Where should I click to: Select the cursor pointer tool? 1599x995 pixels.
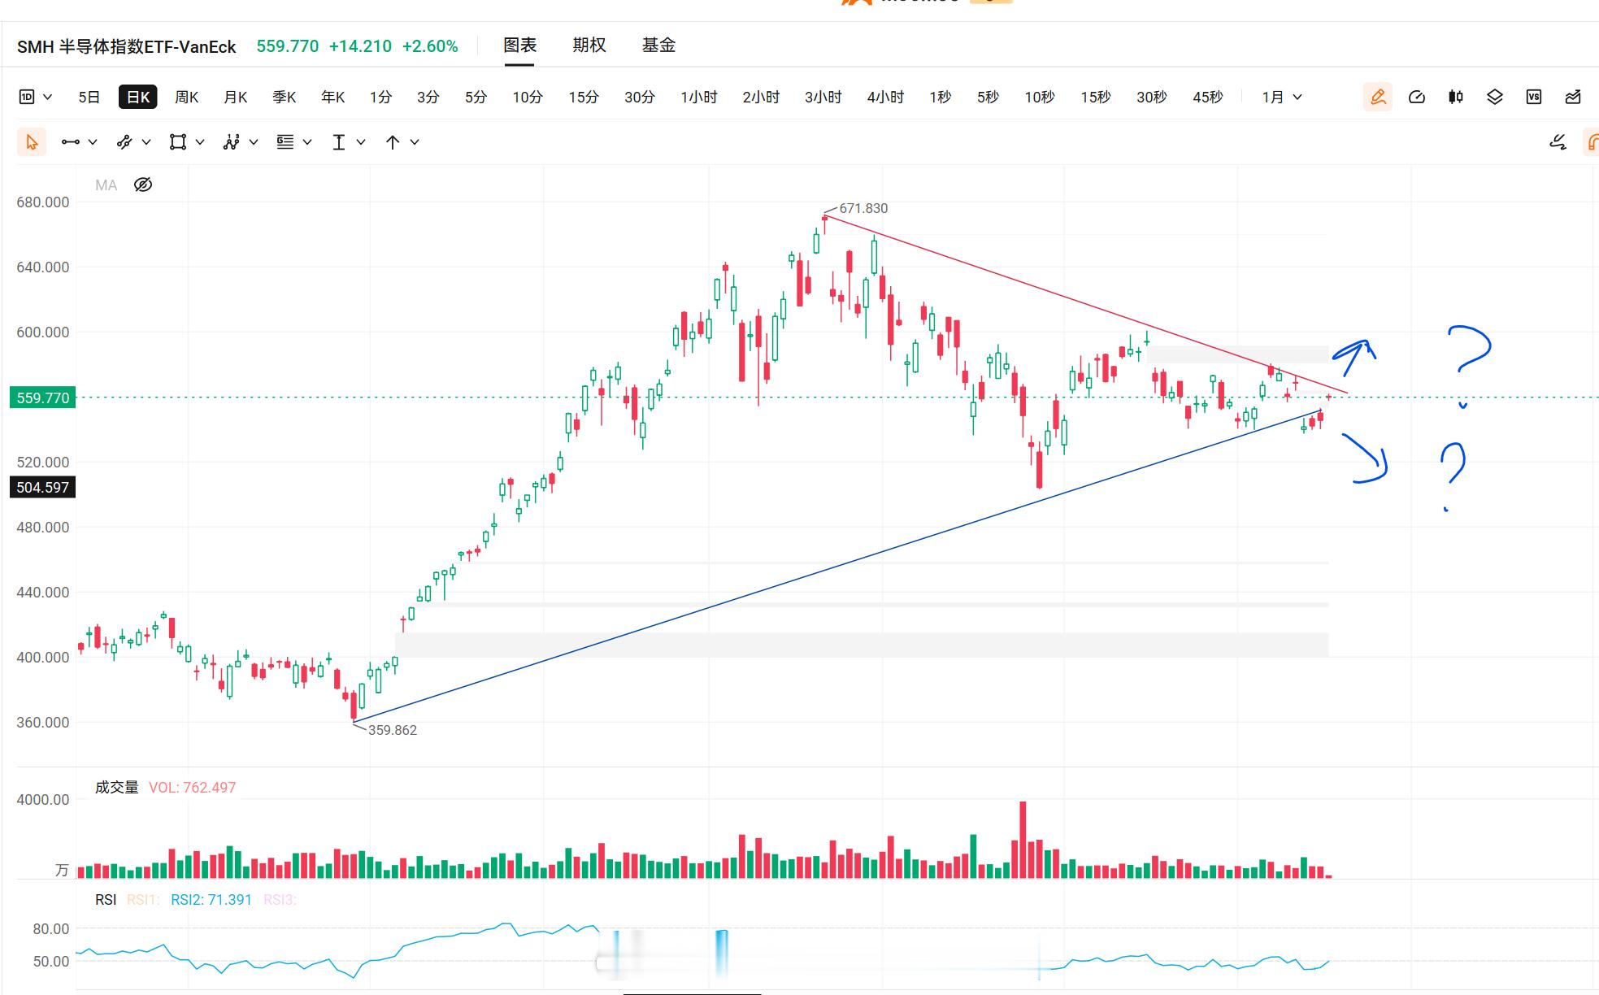coord(32,142)
